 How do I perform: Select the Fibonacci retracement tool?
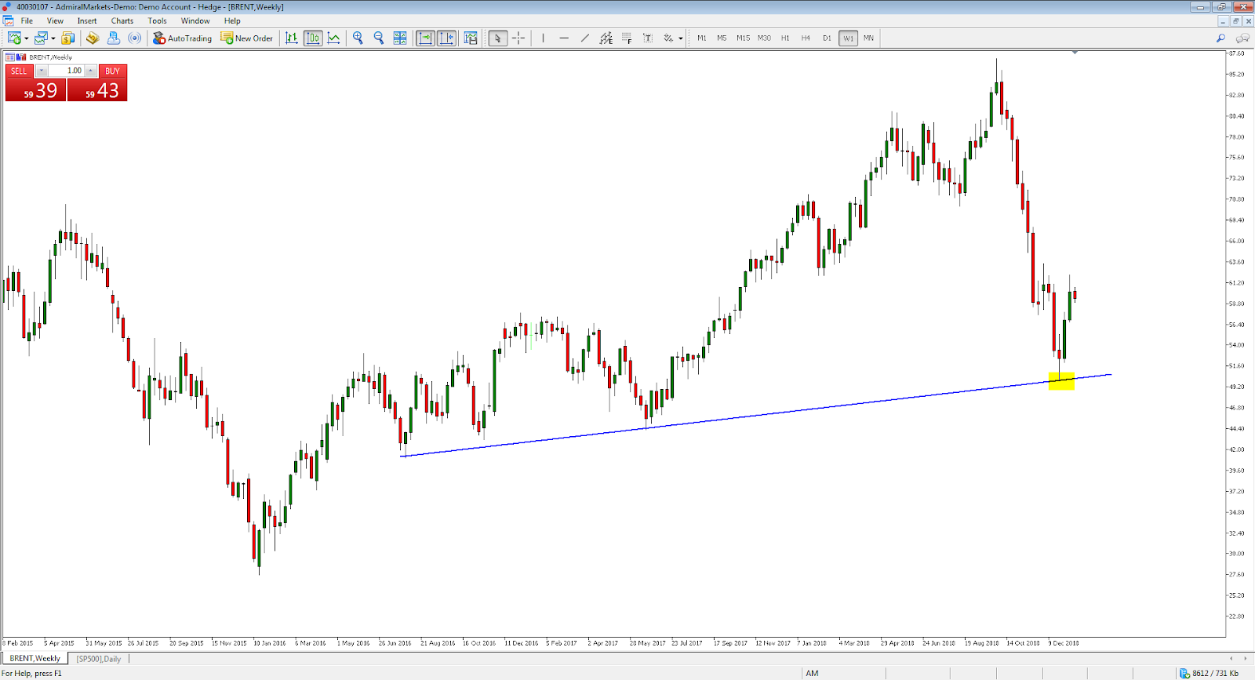(x=627, y=38)
